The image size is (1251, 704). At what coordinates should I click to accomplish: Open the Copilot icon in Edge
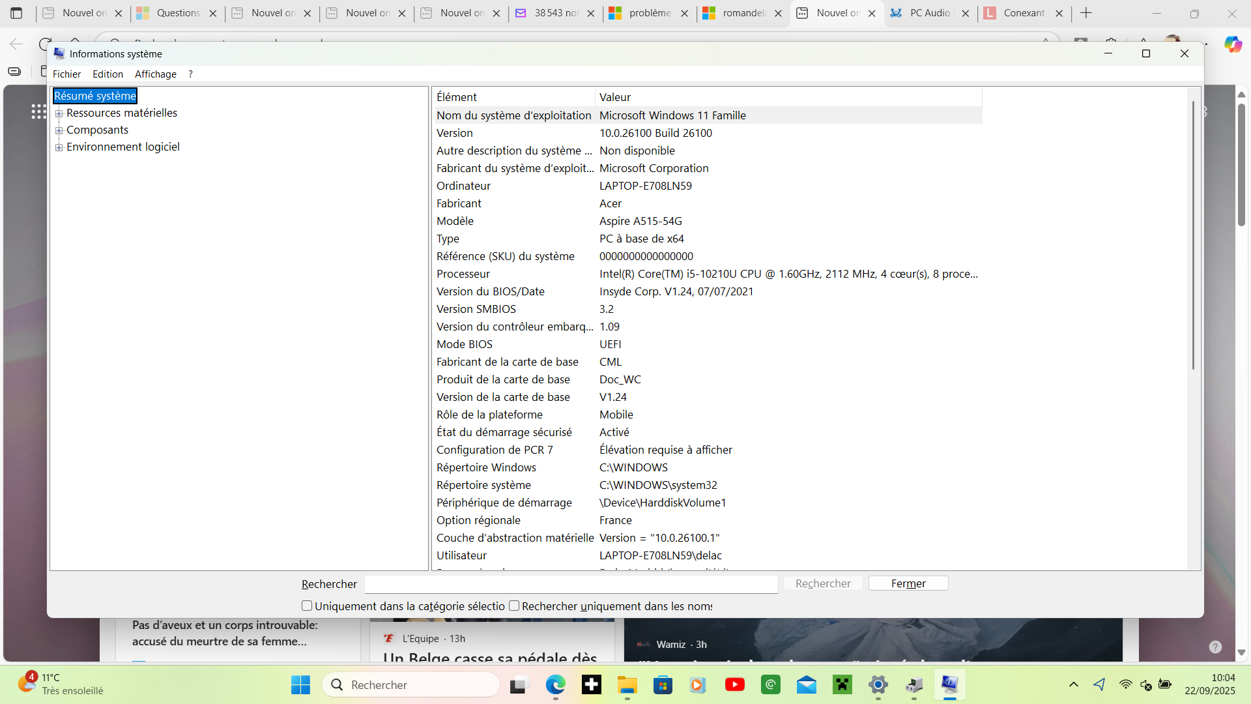click(x=1233, y=44)
